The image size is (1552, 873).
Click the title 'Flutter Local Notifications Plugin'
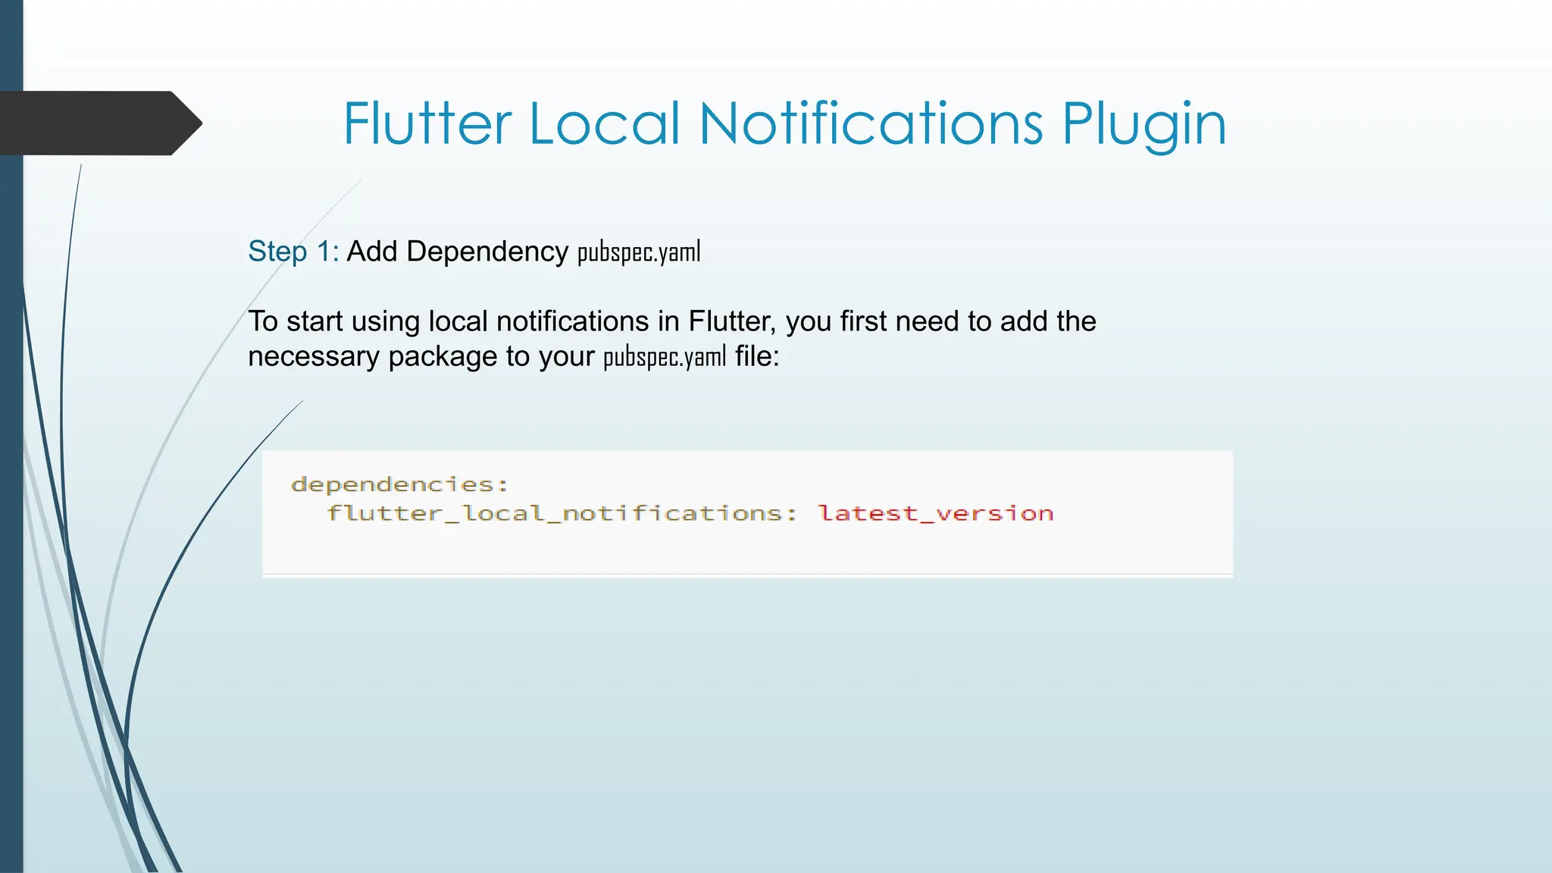point(784,124)
